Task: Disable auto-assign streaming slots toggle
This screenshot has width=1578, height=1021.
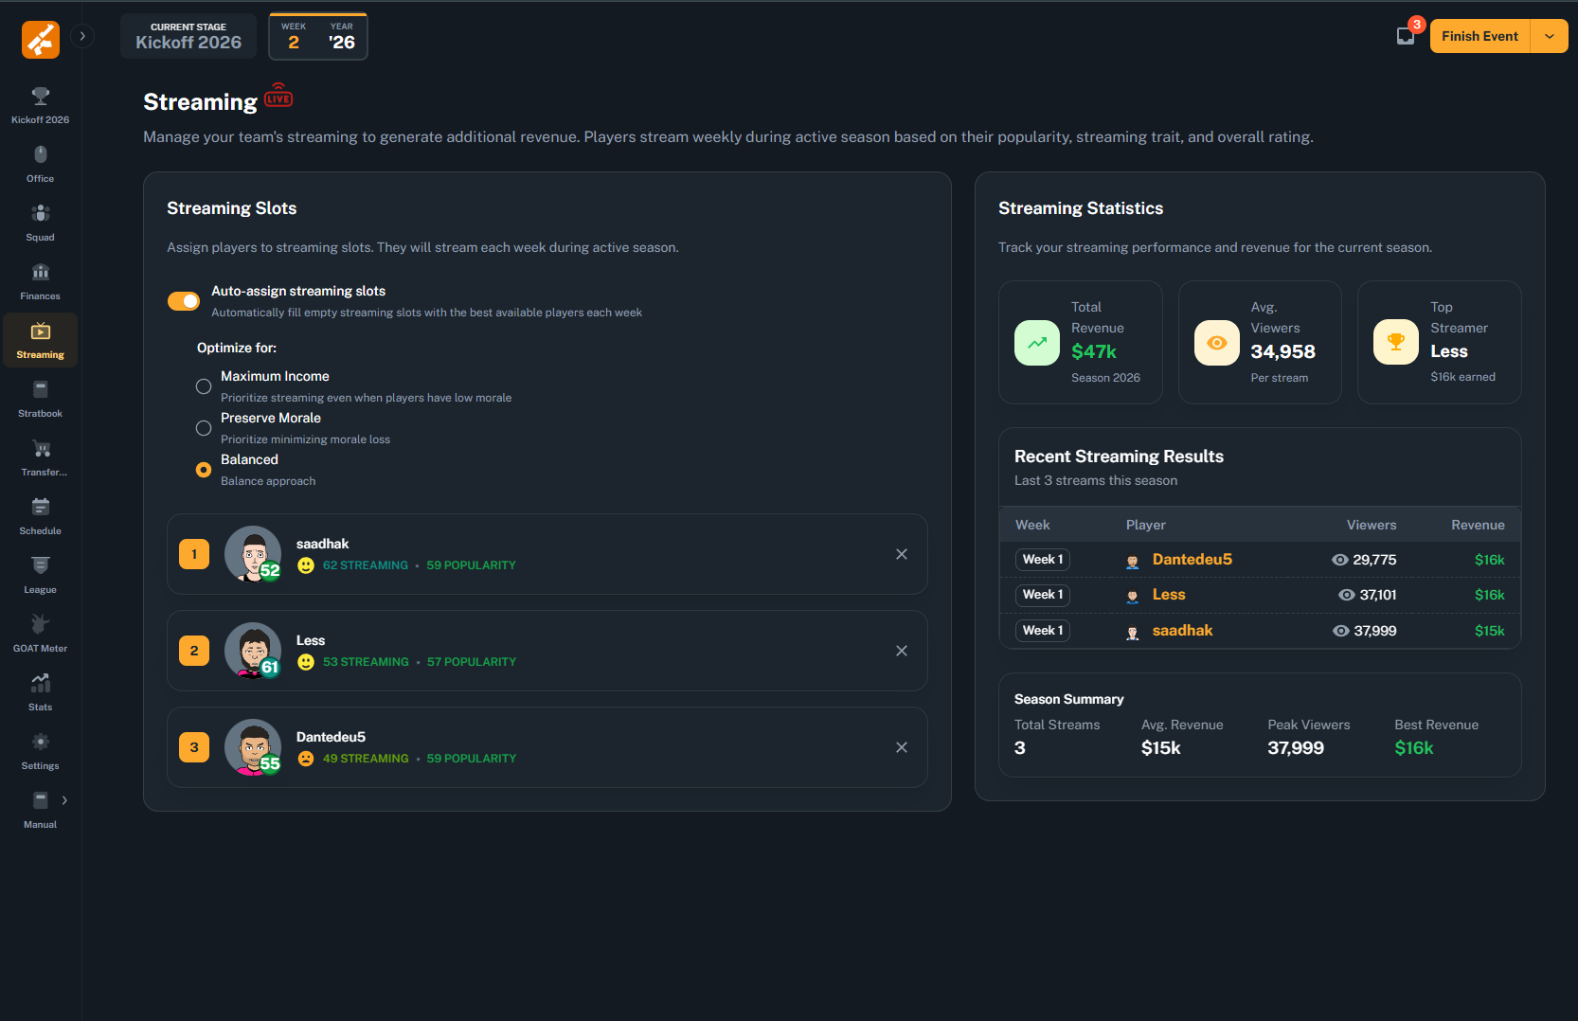Action: (x=184, y=301)
